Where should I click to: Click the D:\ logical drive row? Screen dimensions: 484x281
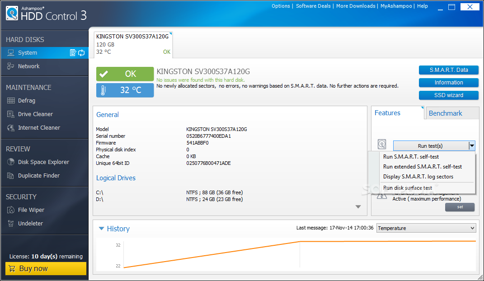169,199
